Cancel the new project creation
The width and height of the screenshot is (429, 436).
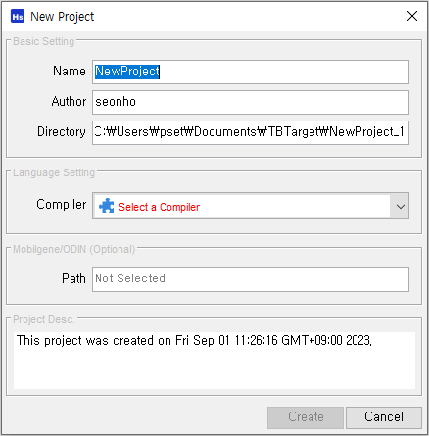point(384,417)
